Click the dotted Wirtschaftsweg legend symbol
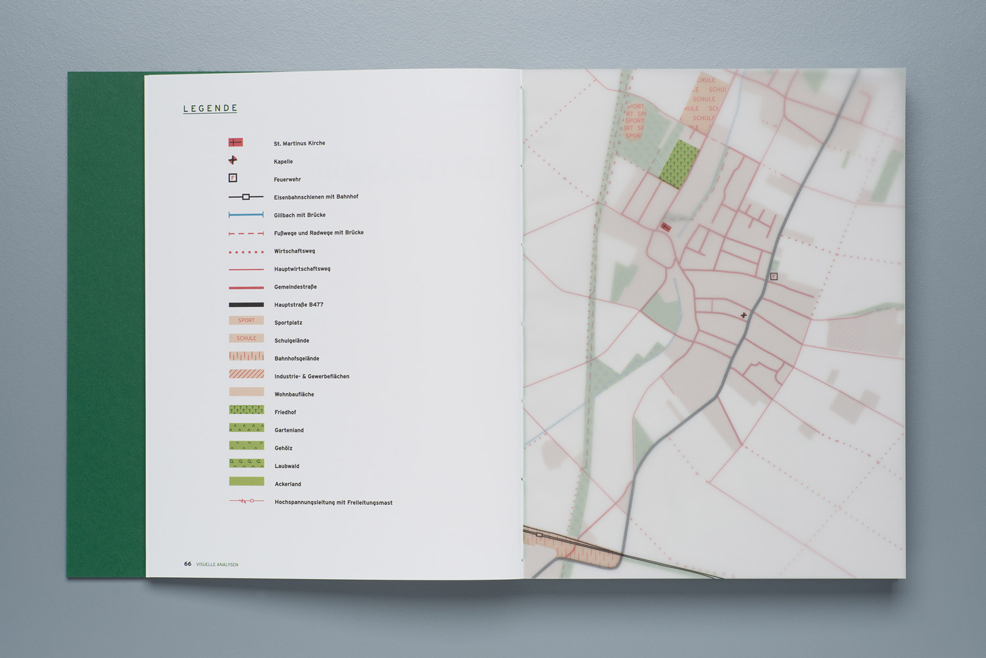This screenshot has height=658, width=986. pos(246,252)
